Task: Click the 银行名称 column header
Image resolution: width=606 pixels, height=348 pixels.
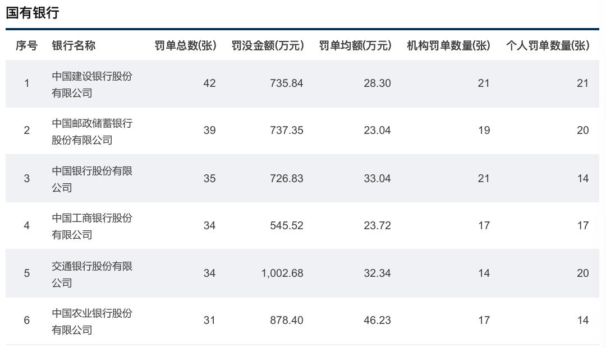Action: coord(74,45)
